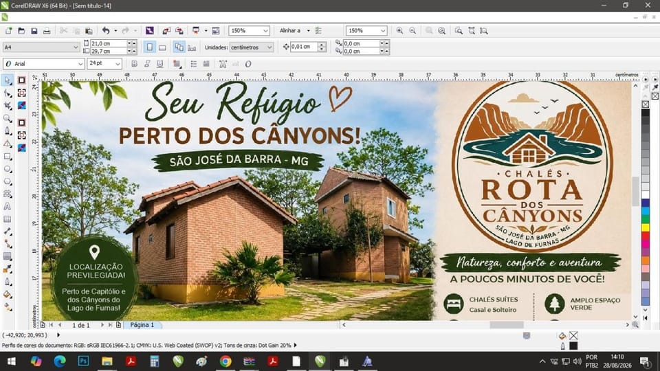Open the application launcher icon
This screenshot has height=371, width=660.
pos(196,31)
